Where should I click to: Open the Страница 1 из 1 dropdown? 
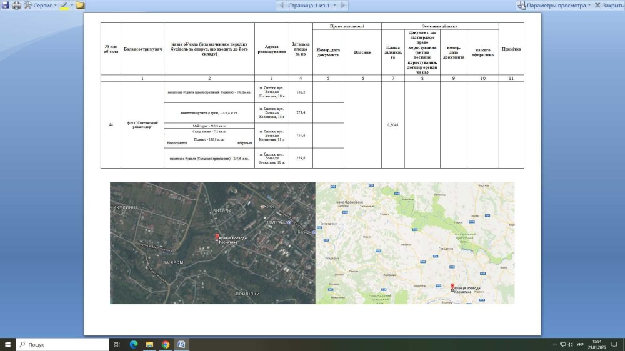point(312,5)
